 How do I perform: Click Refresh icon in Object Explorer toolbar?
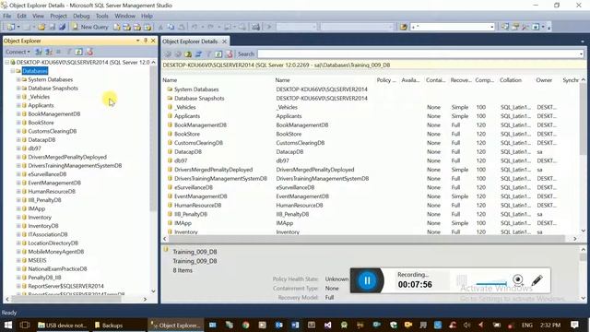tap(78, 52)
